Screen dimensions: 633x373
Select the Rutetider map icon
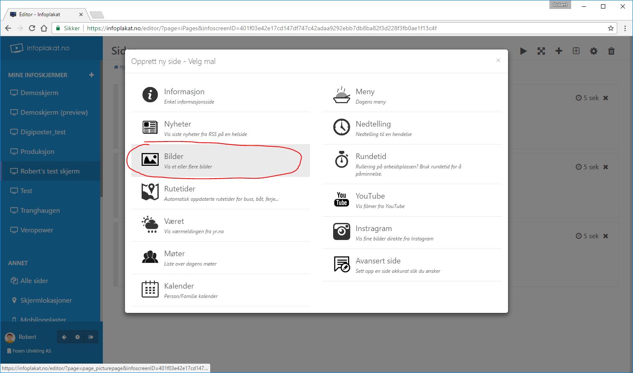pyautogui.click(x=150, y=192)
